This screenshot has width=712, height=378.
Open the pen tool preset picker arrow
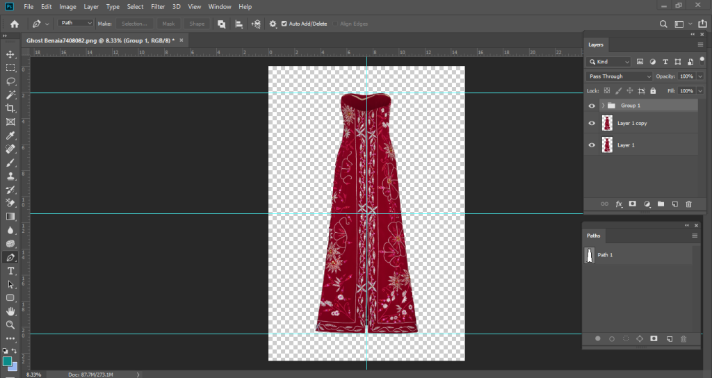tap(47, 24)
